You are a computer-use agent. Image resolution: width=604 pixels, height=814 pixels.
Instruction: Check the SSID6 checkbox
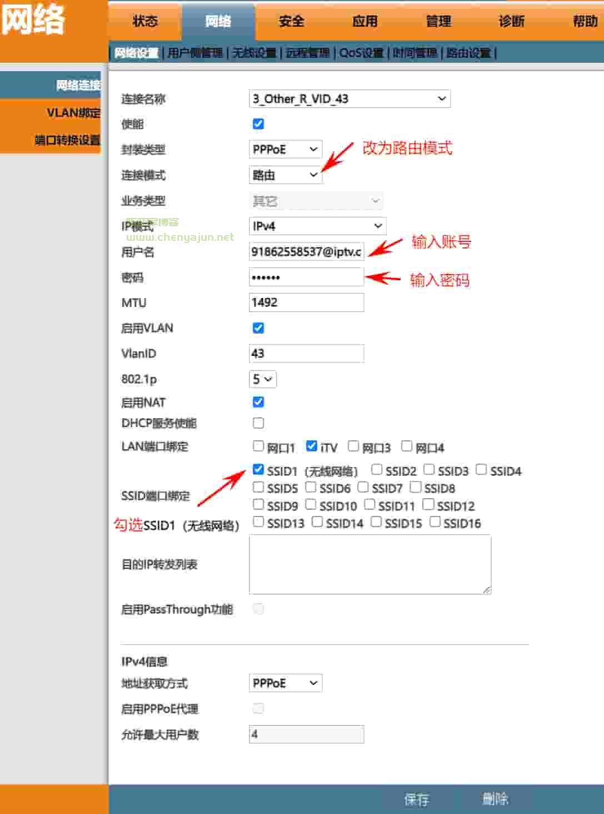coord(311,487)
